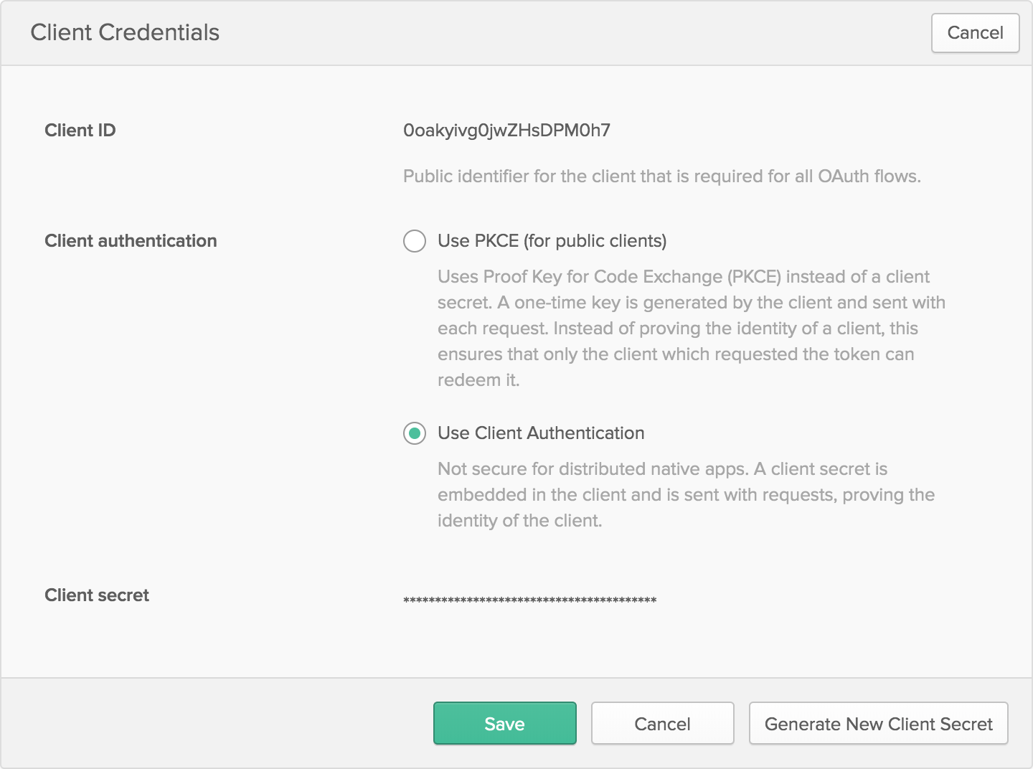Click the word Save on the green button
The image size is (1033, 769).
coord(504,724)
